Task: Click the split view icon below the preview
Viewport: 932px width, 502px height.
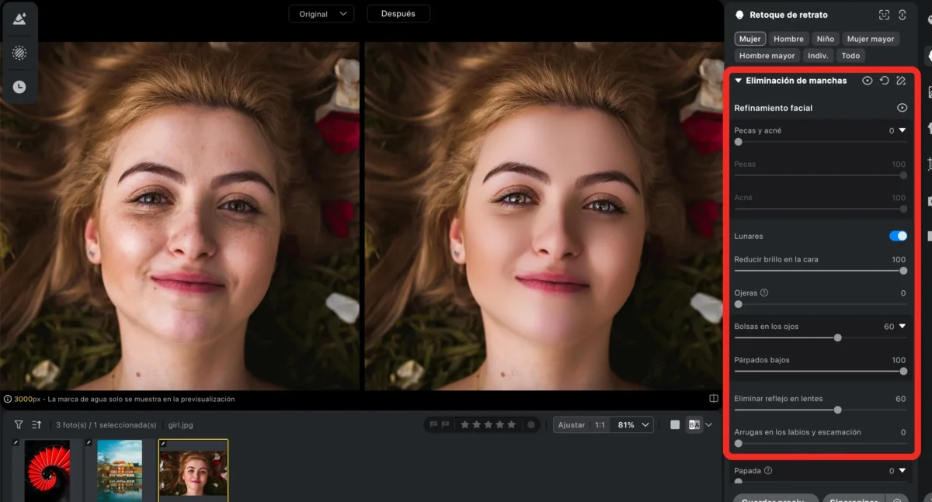Action: pyautogui.click(x=714, y=399)
